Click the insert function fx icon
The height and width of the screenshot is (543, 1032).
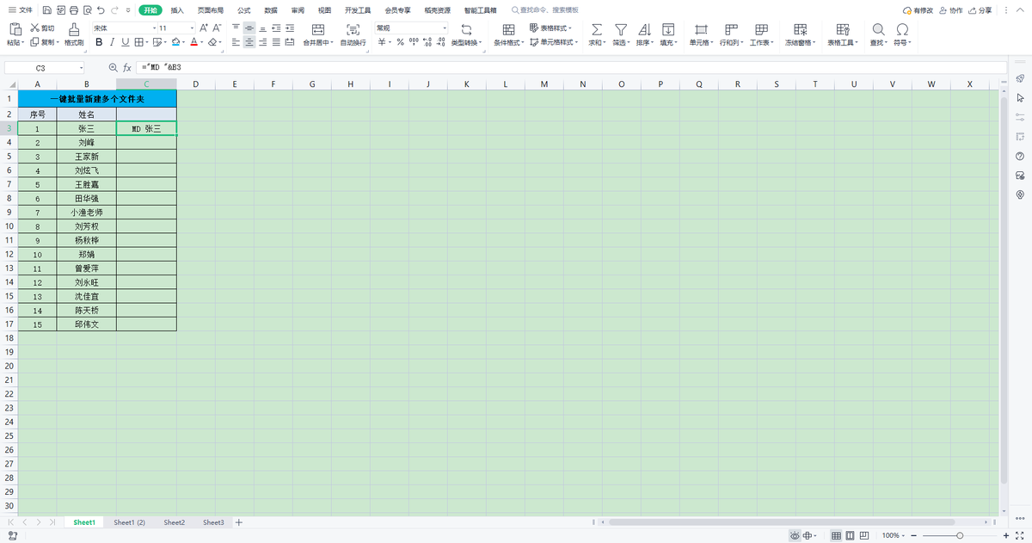click(x=126, y=67)
